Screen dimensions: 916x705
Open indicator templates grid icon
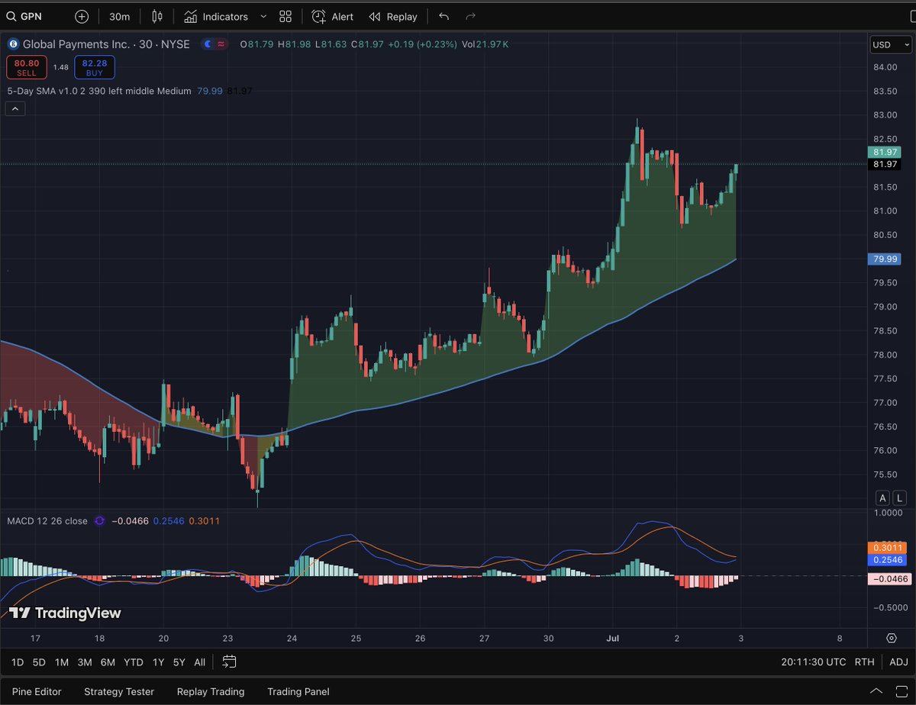click(x=285, y=16)
